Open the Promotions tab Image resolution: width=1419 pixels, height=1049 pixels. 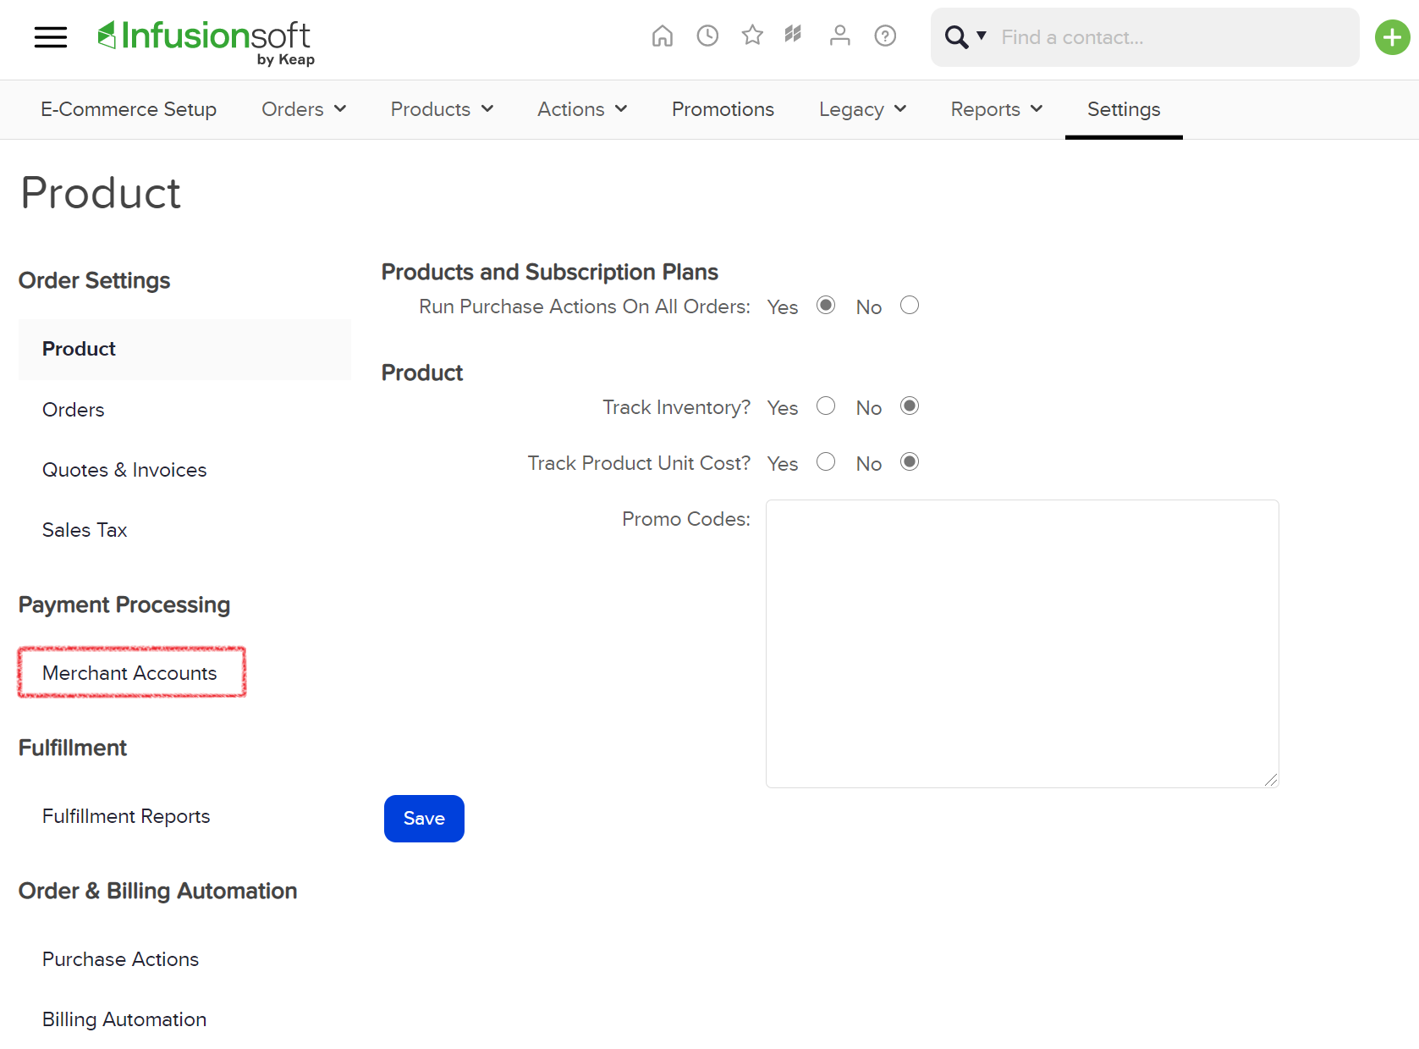pyautogui.click(x=723, y=109)
